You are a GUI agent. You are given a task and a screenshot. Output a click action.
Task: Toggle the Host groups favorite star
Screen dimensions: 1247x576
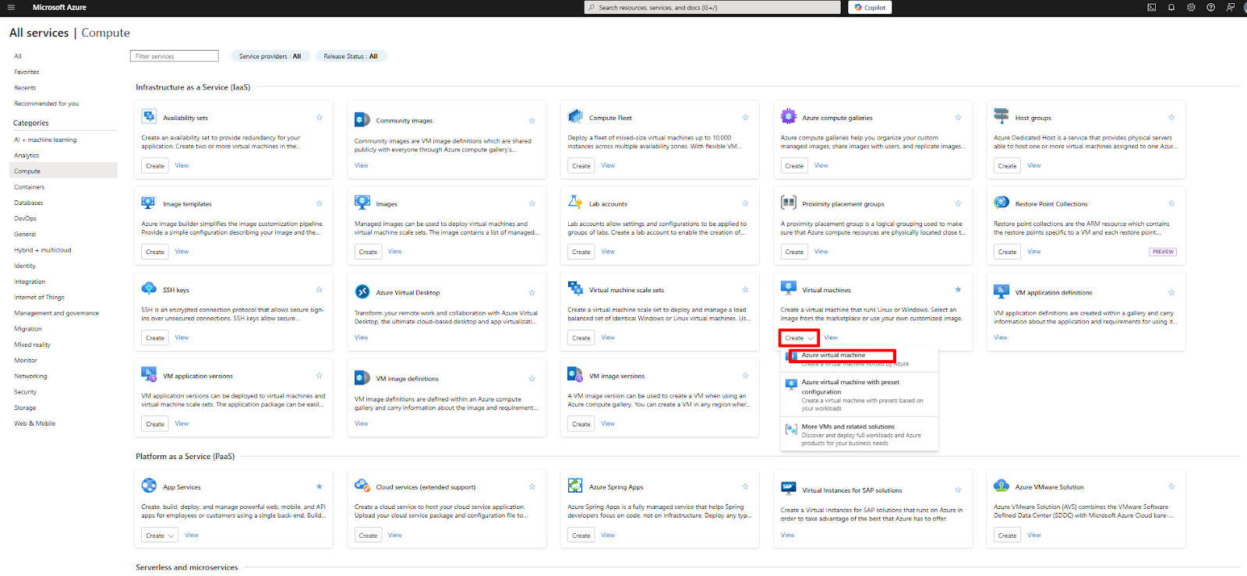click(x=1171, y=118)
